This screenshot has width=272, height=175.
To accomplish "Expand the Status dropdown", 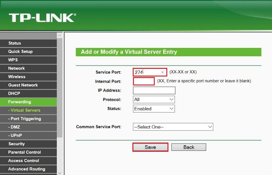I will click(x=154, y=109).
